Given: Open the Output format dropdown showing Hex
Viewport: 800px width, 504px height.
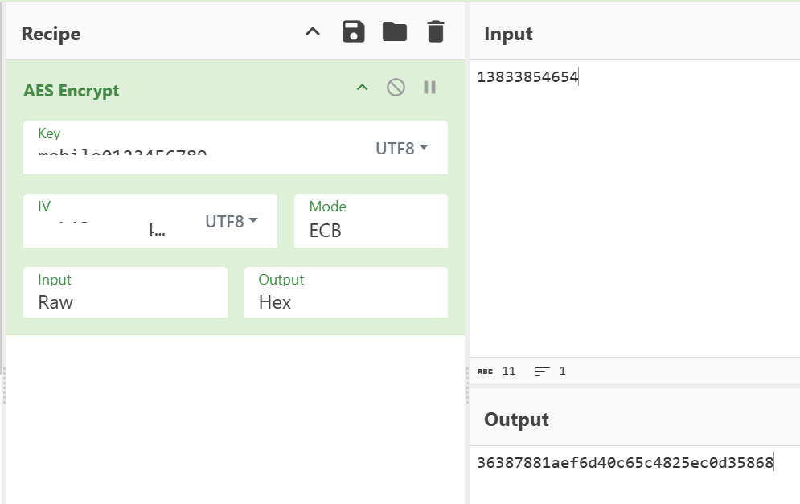Looking at the screenshot, I should tap(346, 293).
